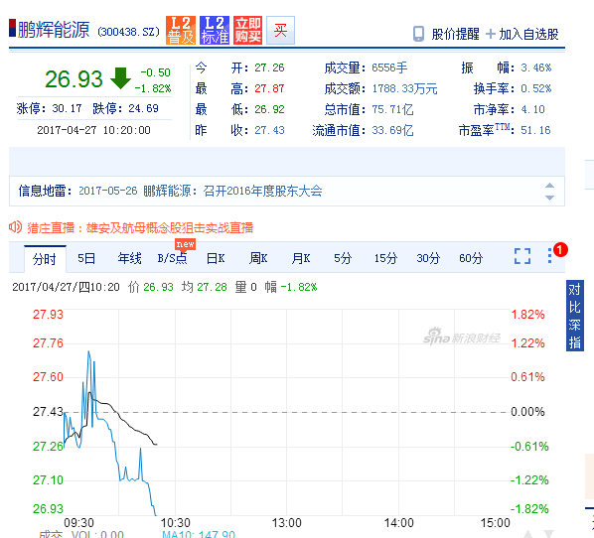Click stock code (300438.SZ)

129,32
